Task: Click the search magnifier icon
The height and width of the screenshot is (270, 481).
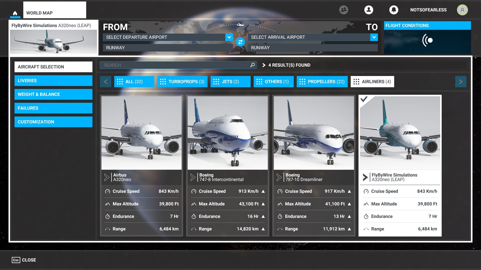Action: [252, 65]
